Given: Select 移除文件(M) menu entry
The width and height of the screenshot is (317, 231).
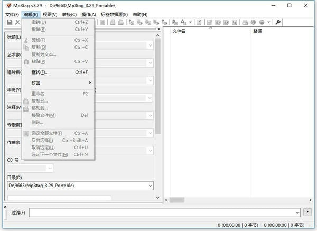Looking at the screenshot, I should (x=58, y=115).
